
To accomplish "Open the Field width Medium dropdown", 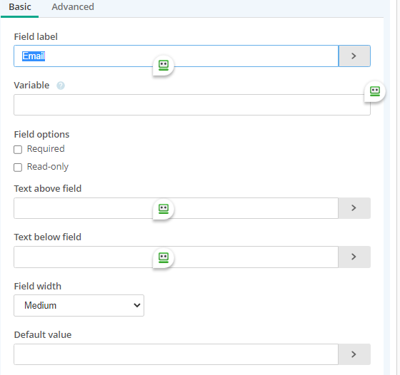I will point(79,305).
